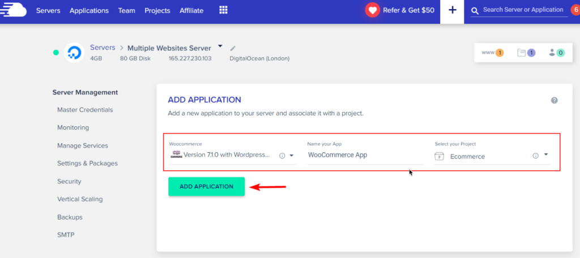The width and height of the screenshot is (580, 258).
Task: Click the DigitalOcean (London) text
Action: click(259, 58)
